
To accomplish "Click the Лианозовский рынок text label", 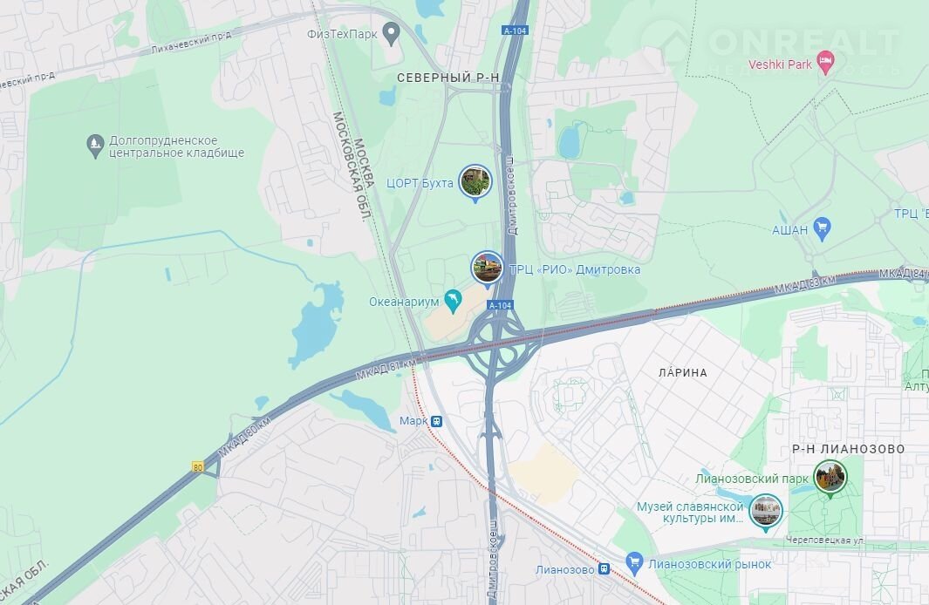I will point(710,564).
